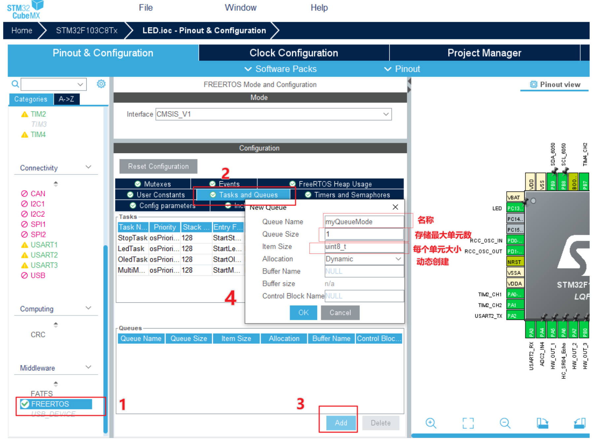This screenshot has width=601, height=441.
Task: Open the categories settings gear icon
Action: (101, 84)
